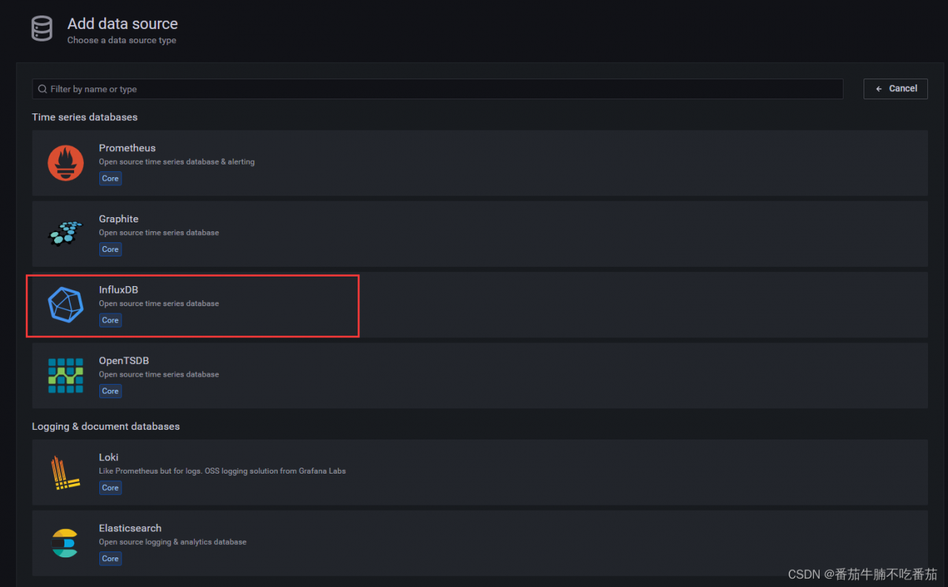Choose the Elasticsearch data source title

pos(130,528)
